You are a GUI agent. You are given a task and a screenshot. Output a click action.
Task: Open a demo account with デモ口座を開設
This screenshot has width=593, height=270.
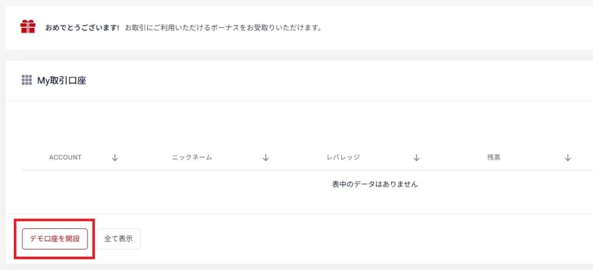[55, 239]
